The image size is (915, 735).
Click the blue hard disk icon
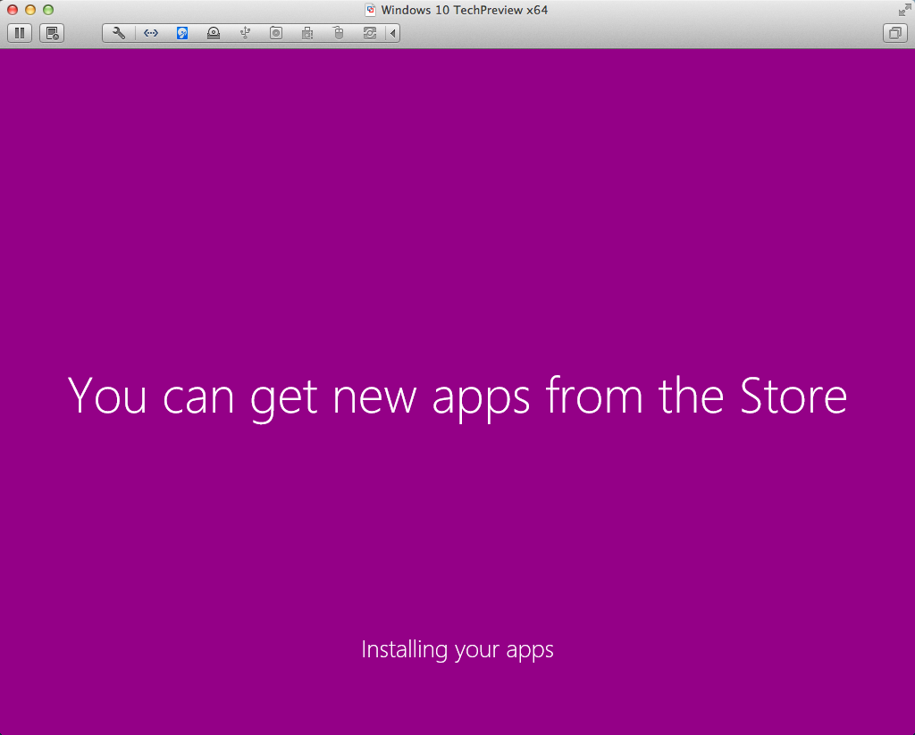(182, 33)
